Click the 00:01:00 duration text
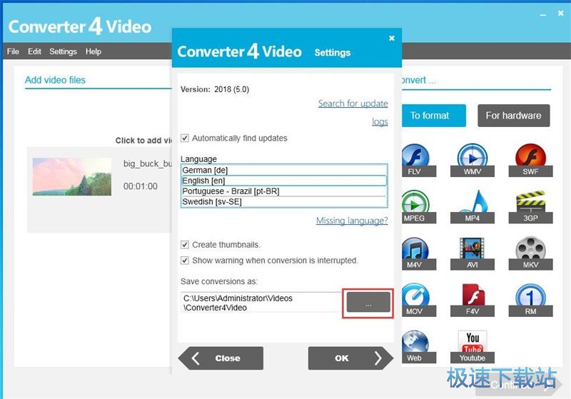This screenshot has height=399, width=571. pos(141,186)
